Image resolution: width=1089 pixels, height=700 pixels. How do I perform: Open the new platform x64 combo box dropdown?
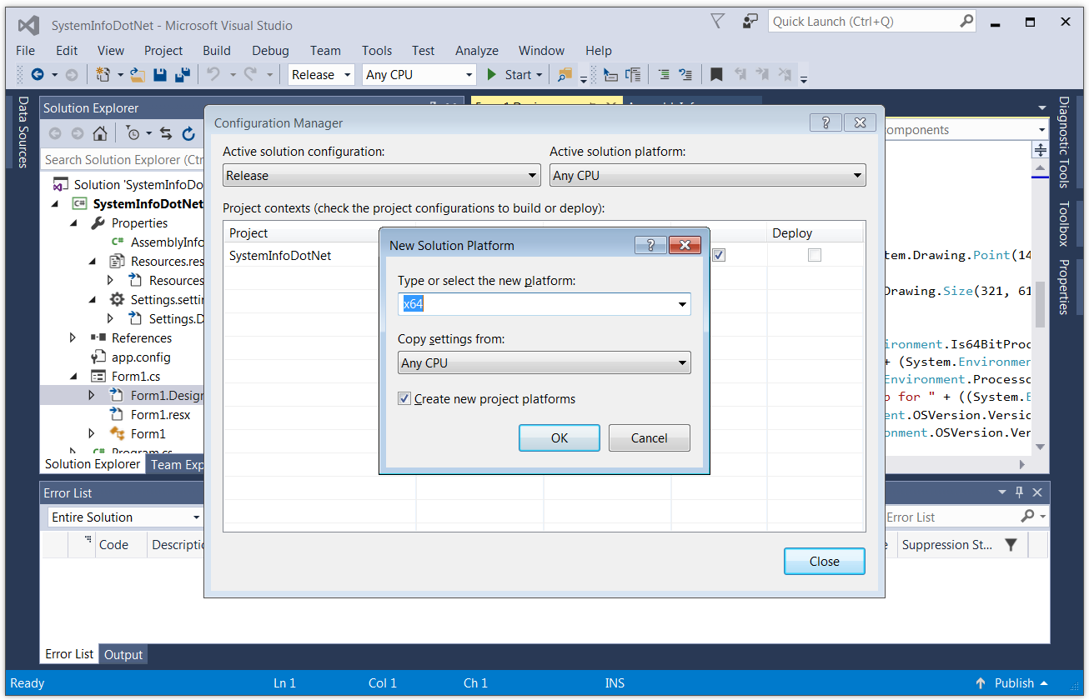click(x=682, y=304)
